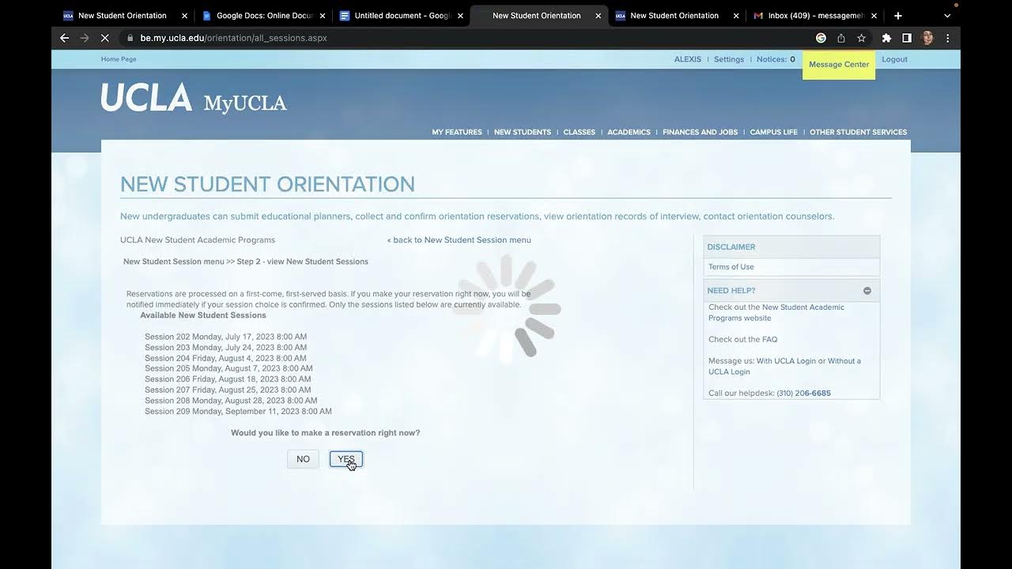Click the site lock icon in address bar
This screenshot has height=569, width=1012.
click(129, 38)
